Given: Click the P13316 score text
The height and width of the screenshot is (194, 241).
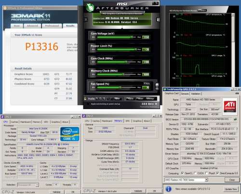Looking at the screenshot, I should click(x=41, y=47).
